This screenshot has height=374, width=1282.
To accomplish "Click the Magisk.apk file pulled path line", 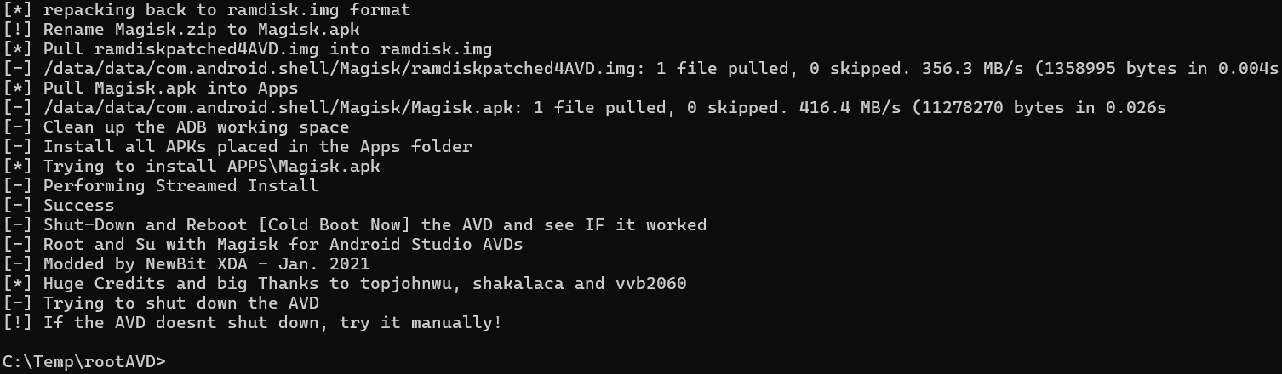I will (x=585, y=108).
